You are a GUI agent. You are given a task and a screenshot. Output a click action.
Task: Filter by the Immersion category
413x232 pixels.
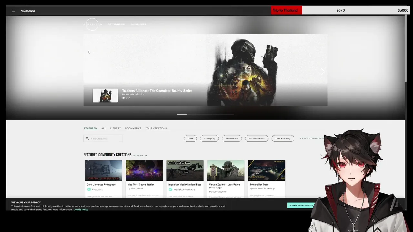click(x=232, y=139)
